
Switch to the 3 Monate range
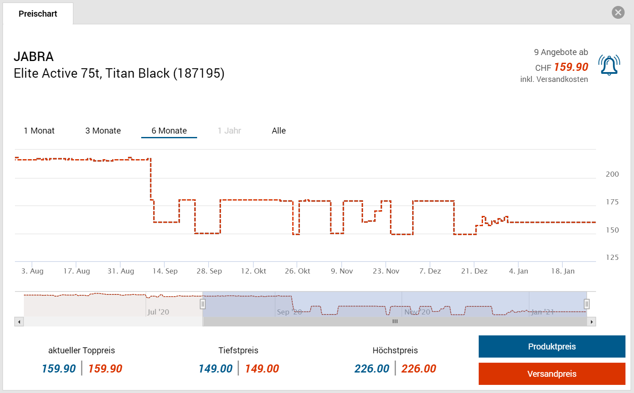point(103,131)
